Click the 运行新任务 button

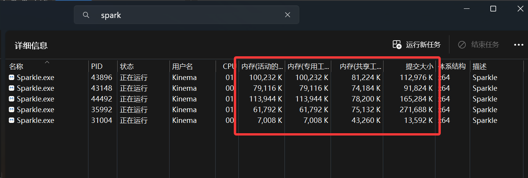tap(416, 44)
